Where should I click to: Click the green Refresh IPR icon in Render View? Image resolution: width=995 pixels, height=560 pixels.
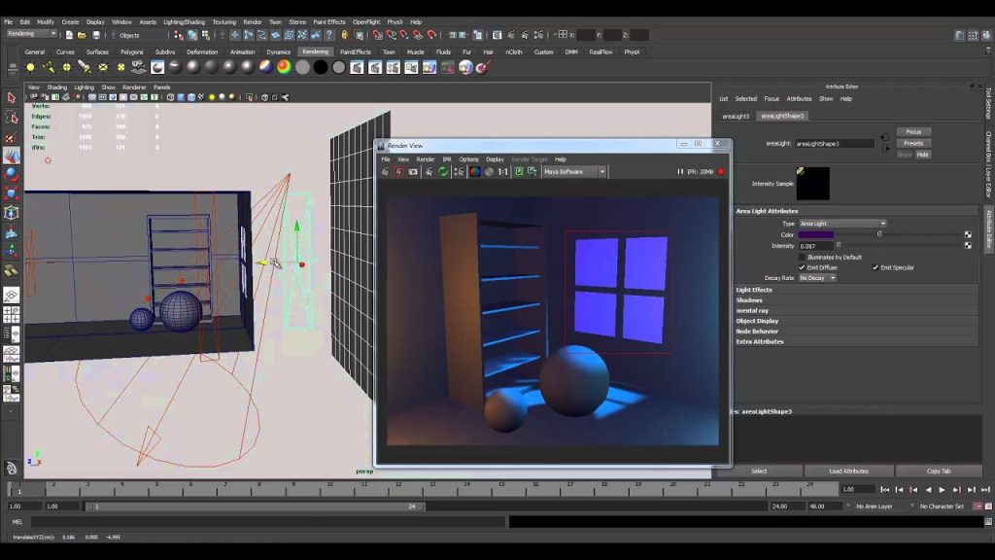coord(443,171)
